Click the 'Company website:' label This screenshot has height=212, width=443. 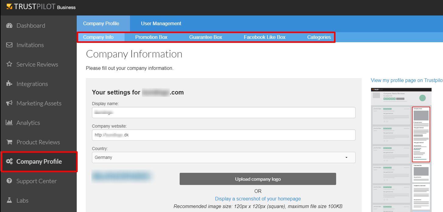pos(109,126)
